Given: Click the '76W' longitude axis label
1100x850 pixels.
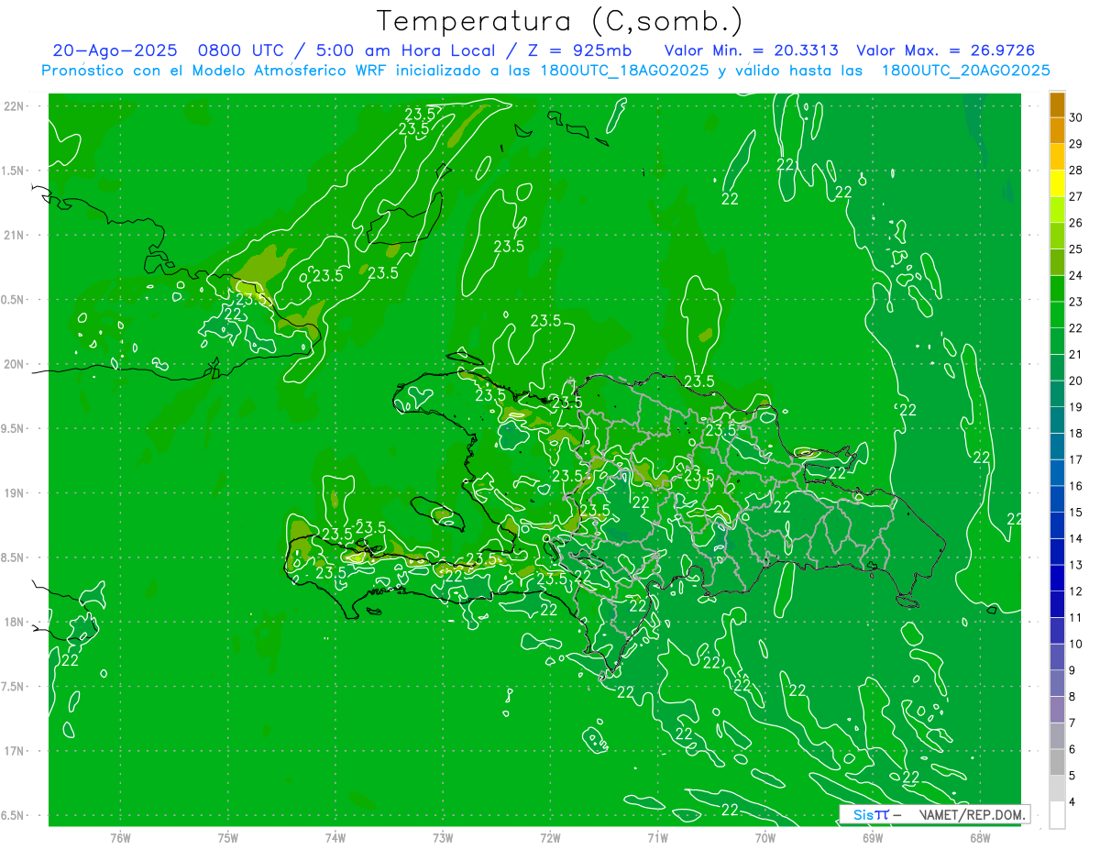Looking at the screenshot, I should coord(120,838).
